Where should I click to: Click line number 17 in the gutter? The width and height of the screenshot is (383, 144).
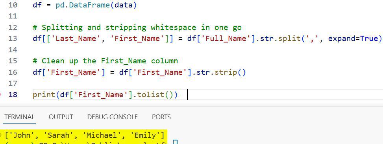pyautogui.click(x=13, y=83)
